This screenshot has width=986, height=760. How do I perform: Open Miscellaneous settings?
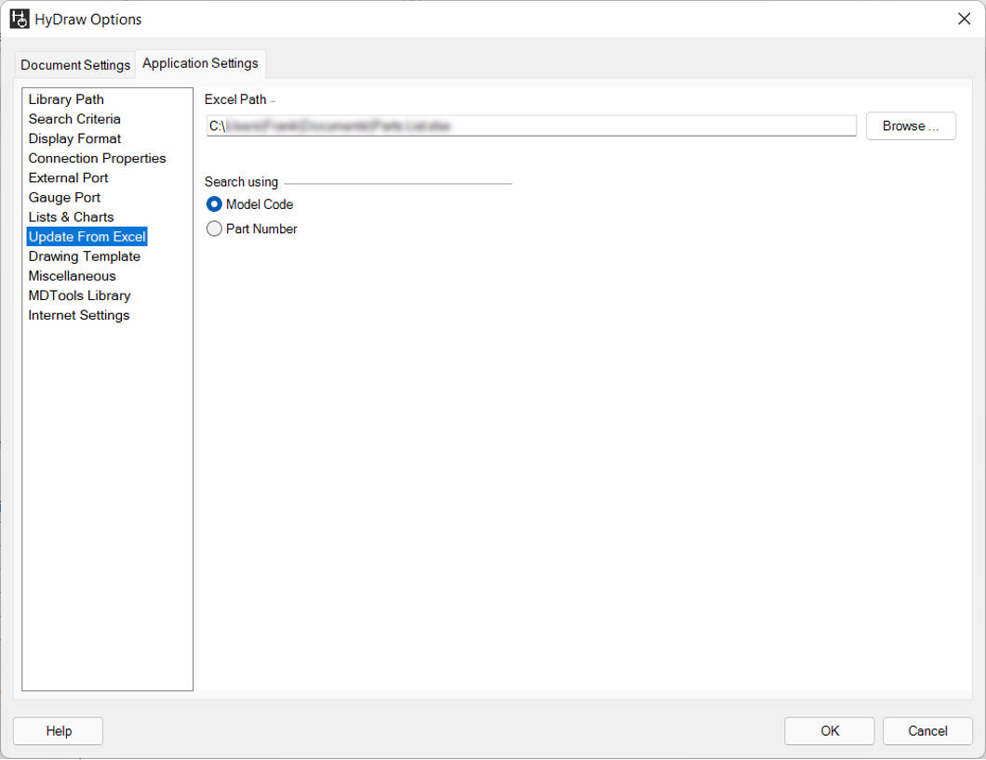72,276
